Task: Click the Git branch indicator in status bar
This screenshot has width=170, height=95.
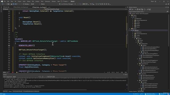Action: (151, 94)
